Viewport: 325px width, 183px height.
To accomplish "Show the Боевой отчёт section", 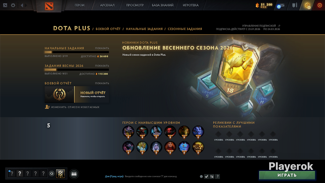I will tap(102, 83).
